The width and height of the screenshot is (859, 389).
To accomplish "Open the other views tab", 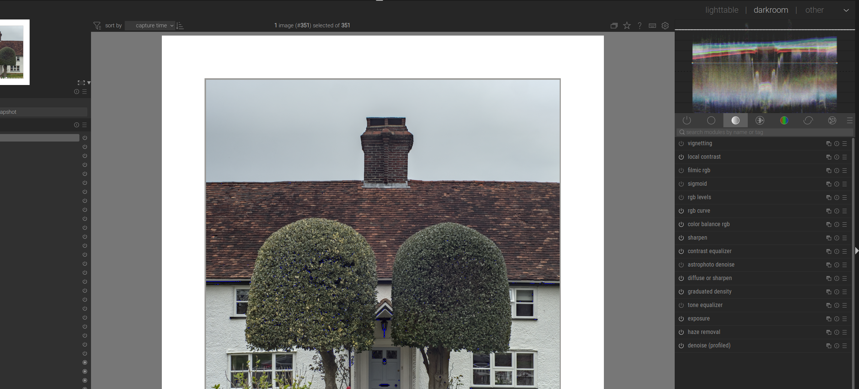I will pos(814,10).
